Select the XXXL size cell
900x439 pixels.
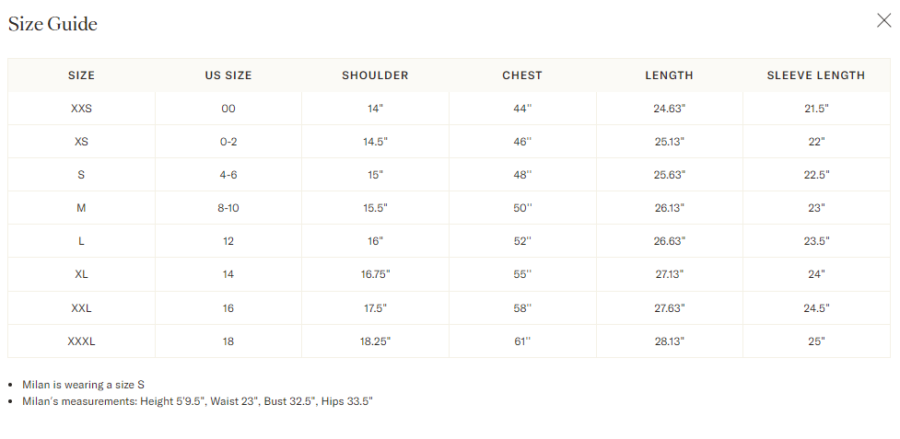pos(81,341)
